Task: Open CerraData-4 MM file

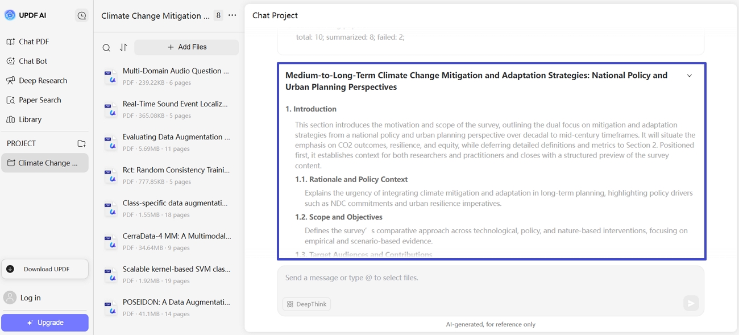Action: [x=169, y=241]
